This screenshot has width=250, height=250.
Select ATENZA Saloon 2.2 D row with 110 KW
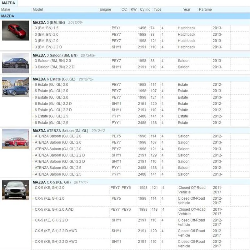click(140, 162)
